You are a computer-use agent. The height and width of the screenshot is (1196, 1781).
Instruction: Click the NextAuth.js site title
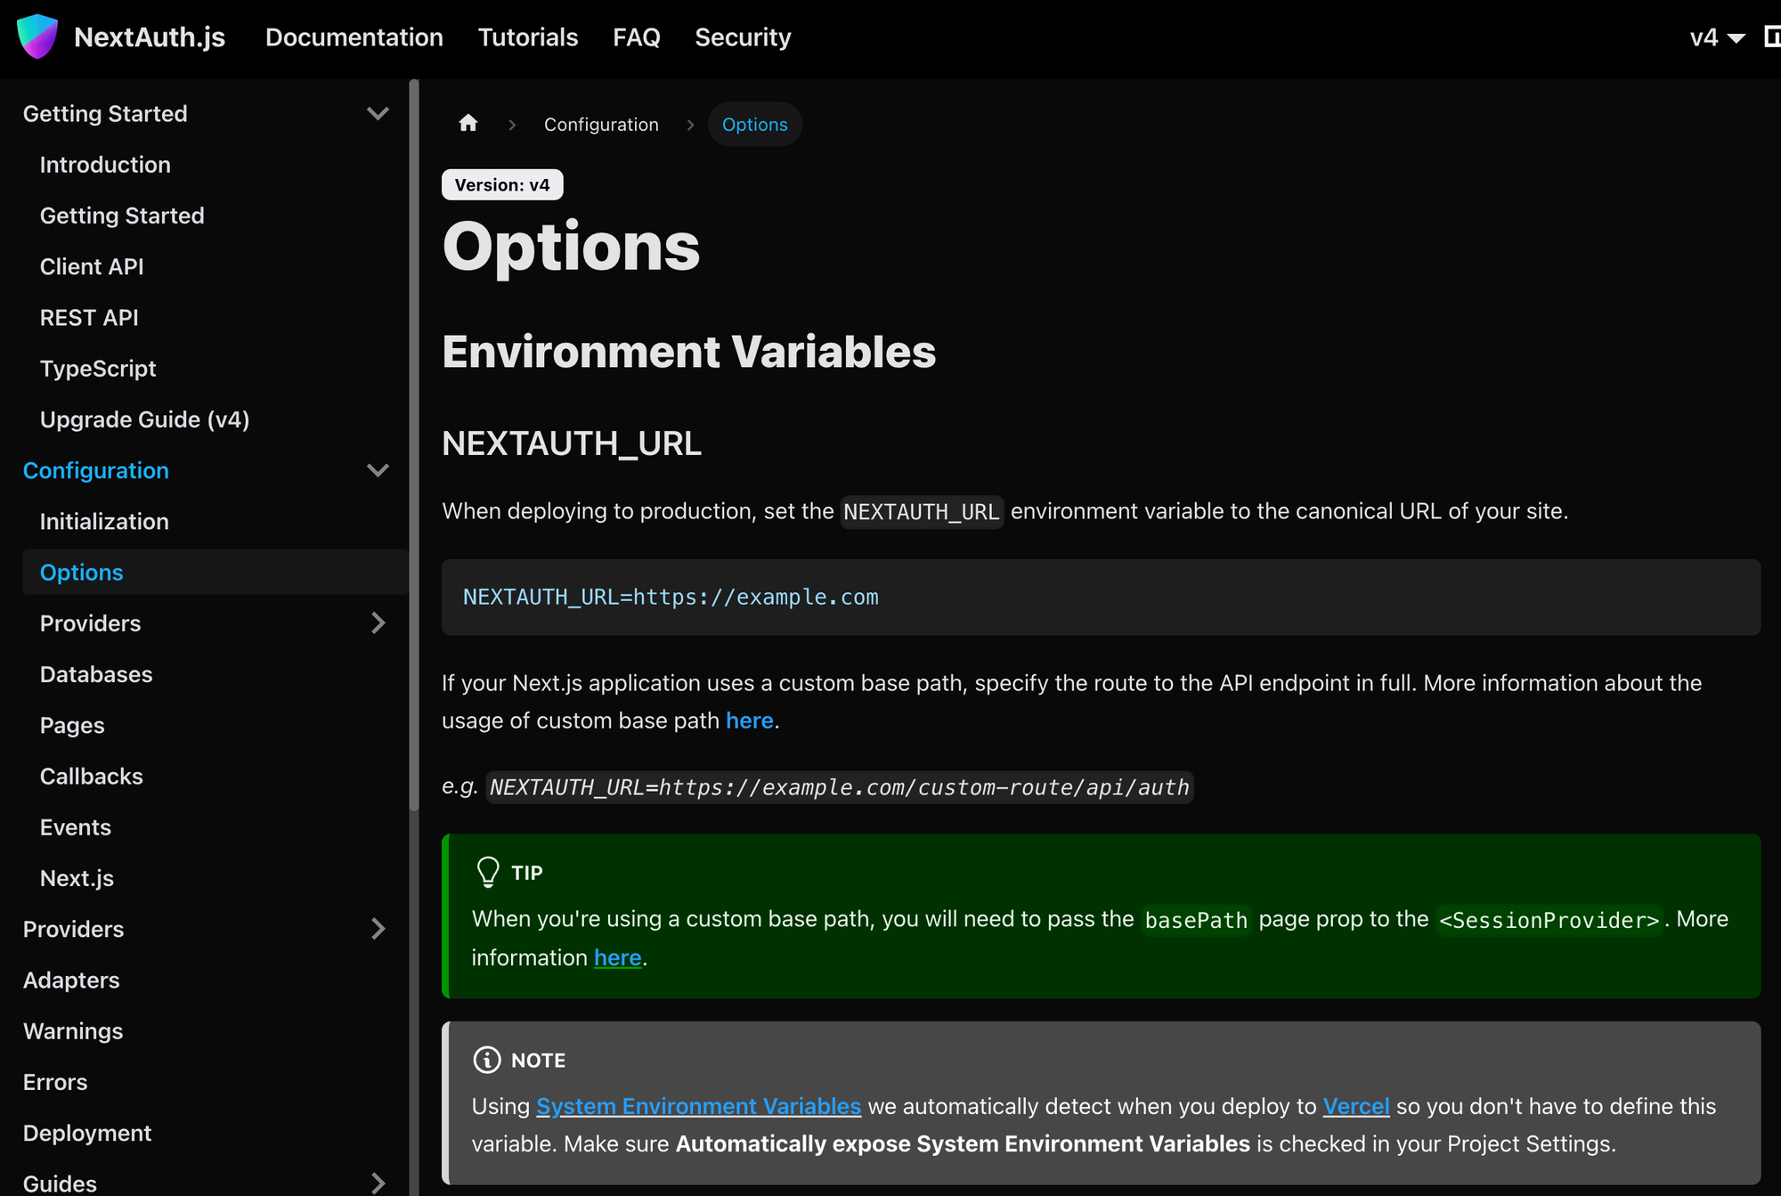pos(150,37)
